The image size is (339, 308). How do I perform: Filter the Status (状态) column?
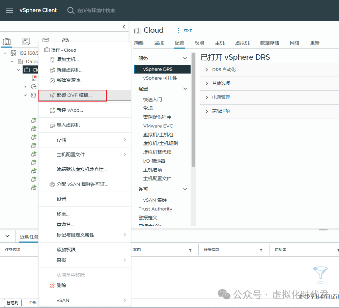tap(190, 250)
